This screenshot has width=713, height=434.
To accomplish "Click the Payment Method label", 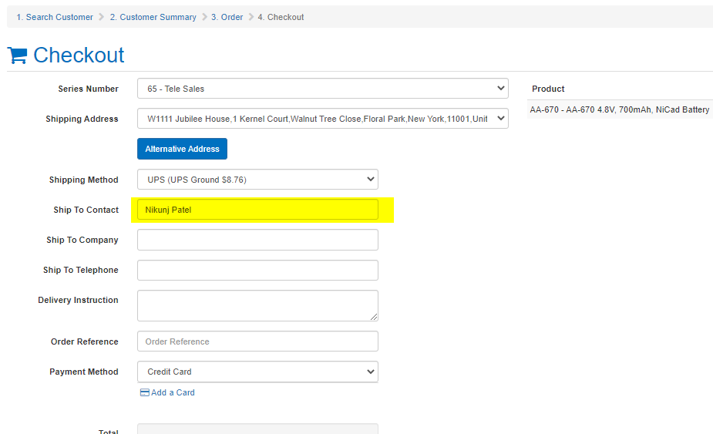I will click(84, 372).
